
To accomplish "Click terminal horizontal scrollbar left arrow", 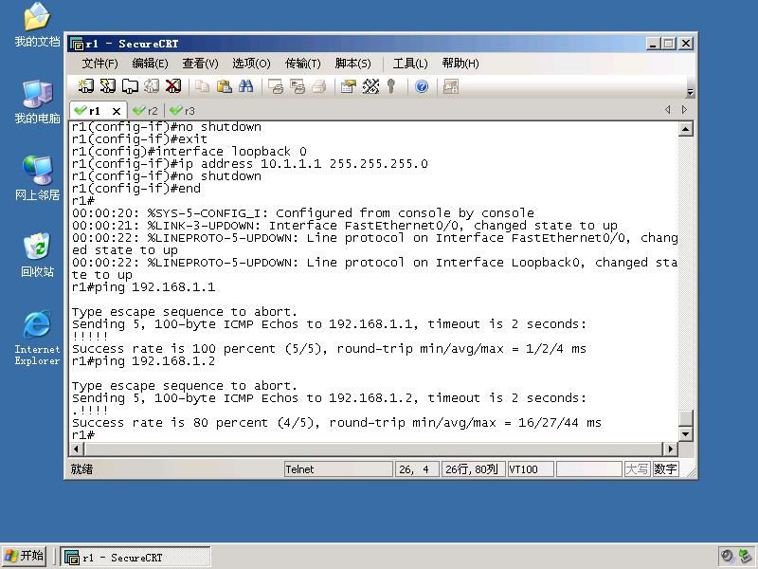I will click(x=77, y=449).
